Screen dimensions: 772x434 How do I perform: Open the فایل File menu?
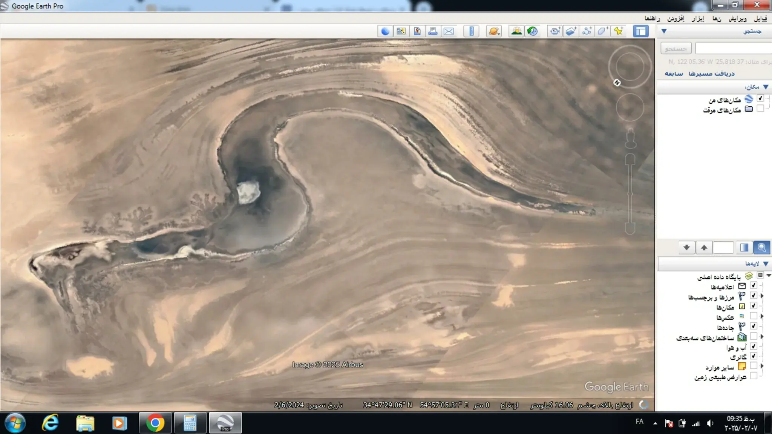[x=760, y=18]
